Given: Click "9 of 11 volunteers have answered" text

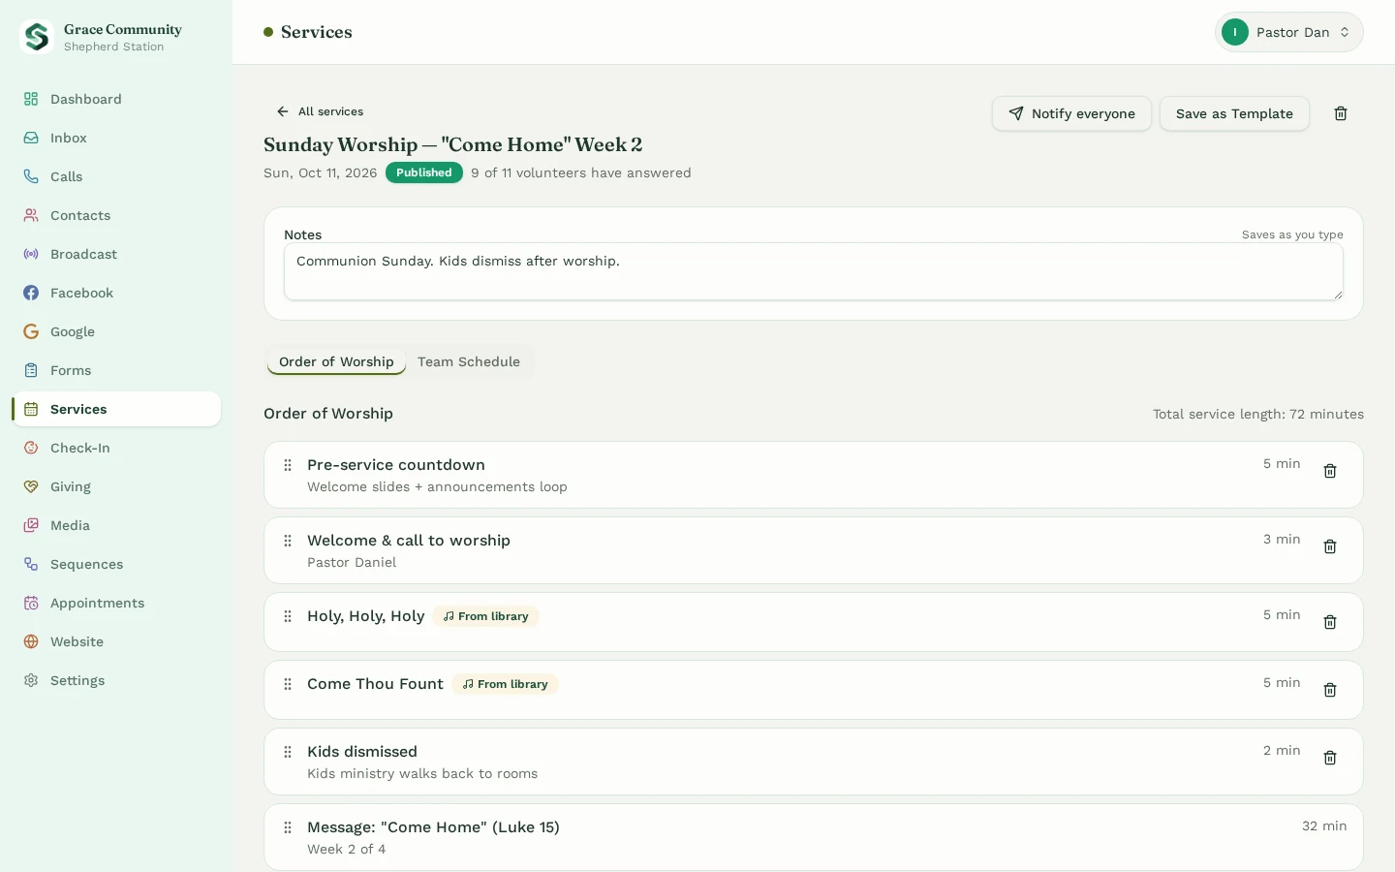Looking at the screenshot, I should pyautogui.click(x=581, y=172).
